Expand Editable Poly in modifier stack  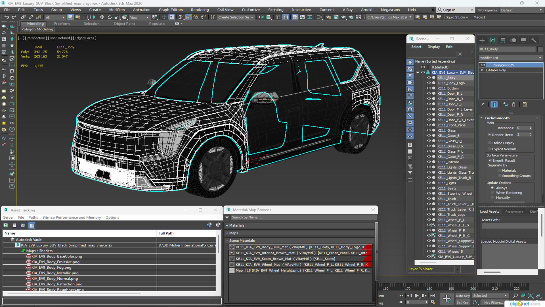[x=482, y=70]
